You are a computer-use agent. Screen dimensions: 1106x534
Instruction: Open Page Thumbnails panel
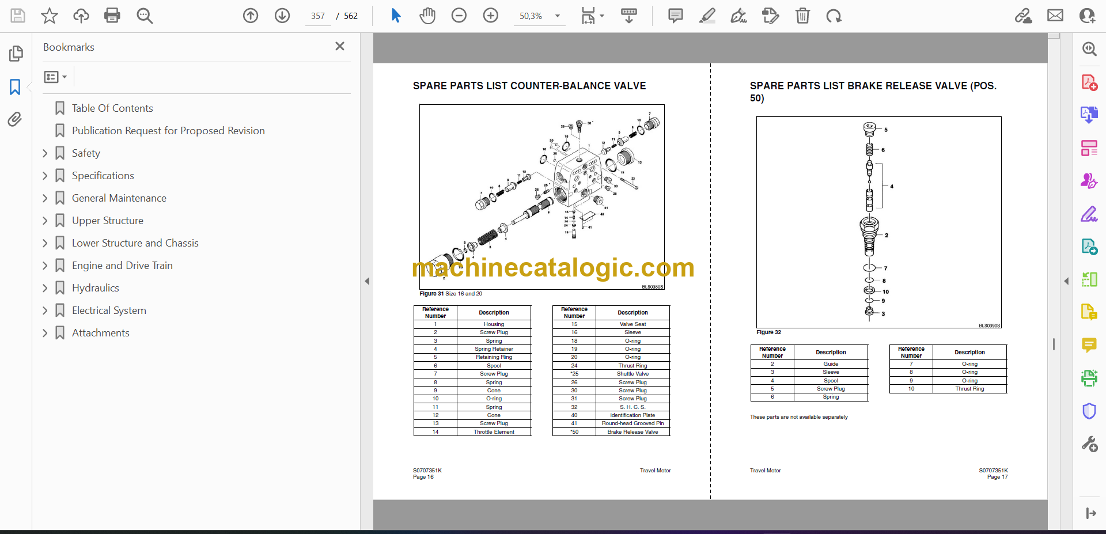[x=16, y=54]
